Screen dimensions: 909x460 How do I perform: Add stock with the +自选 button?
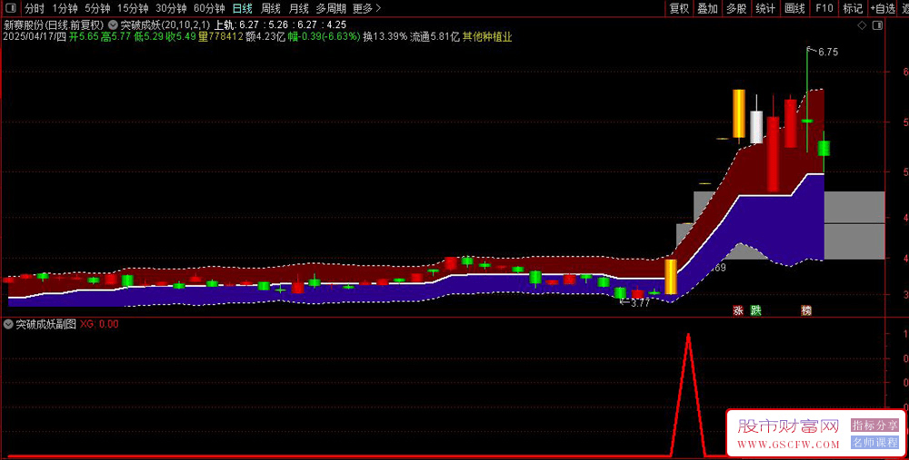(883, 8)
